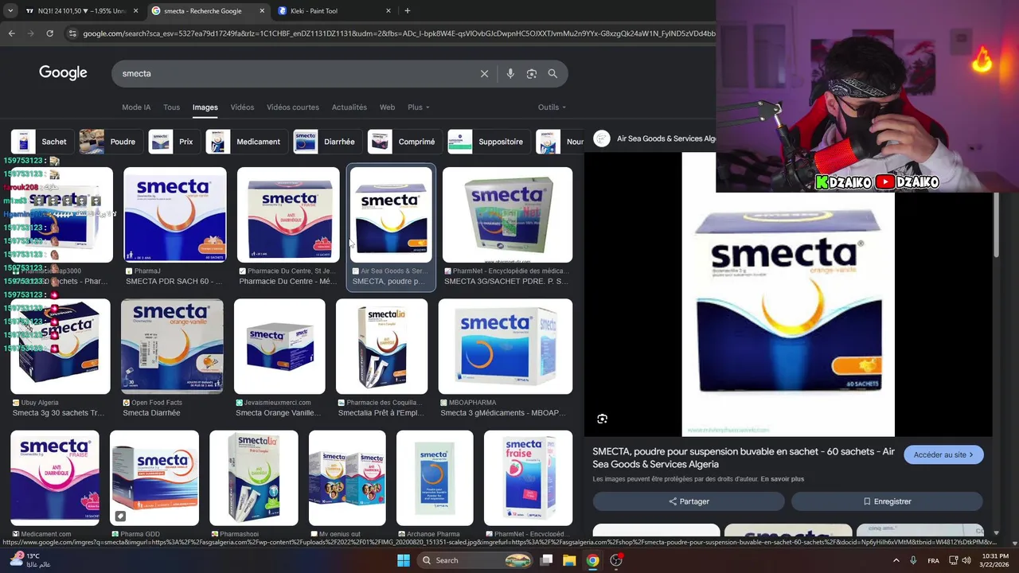The width and height of the screenshot is (1019, 573).
Task: Select the browser address bar
Action: [x=398, y=33]
